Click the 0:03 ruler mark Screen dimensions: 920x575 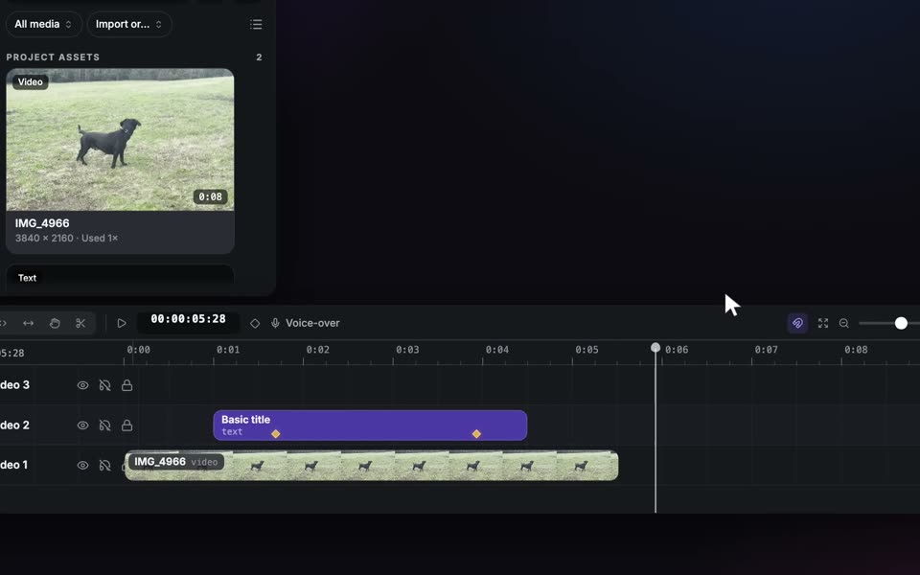(x=407, y=350)
